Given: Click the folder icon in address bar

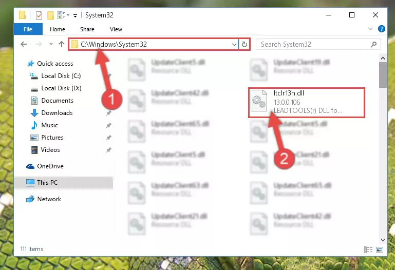Looking at the screenshot, I should point(74,44).
